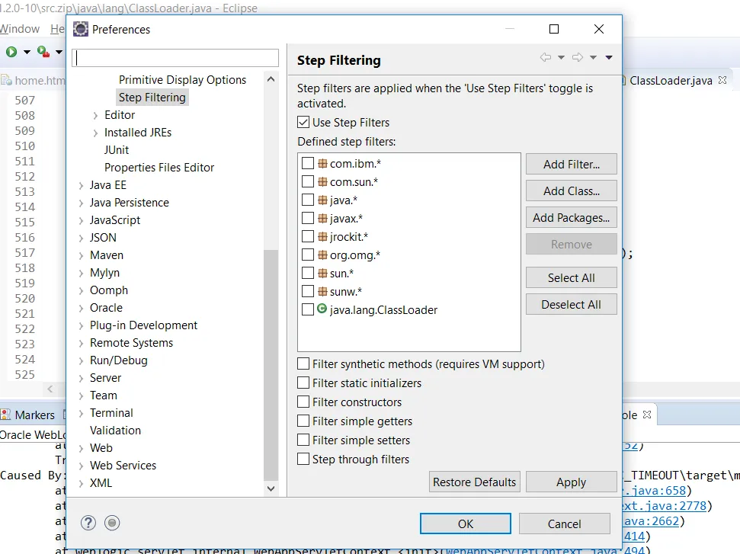Expand the Editor tree node
Screen dimensions: 740x554
tap(95, 116)
